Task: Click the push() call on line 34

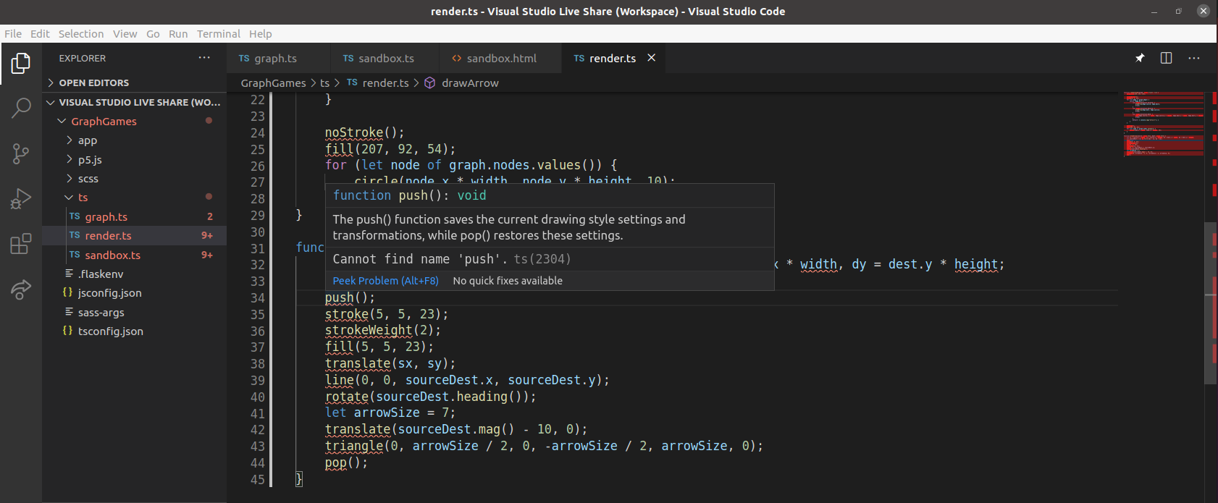Action: pyautogui.click(x=350, y=297)
